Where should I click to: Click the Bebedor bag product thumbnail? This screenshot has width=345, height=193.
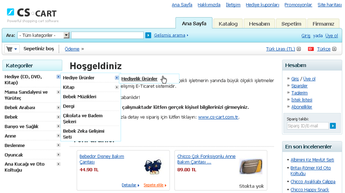click(x=153, y=167)
